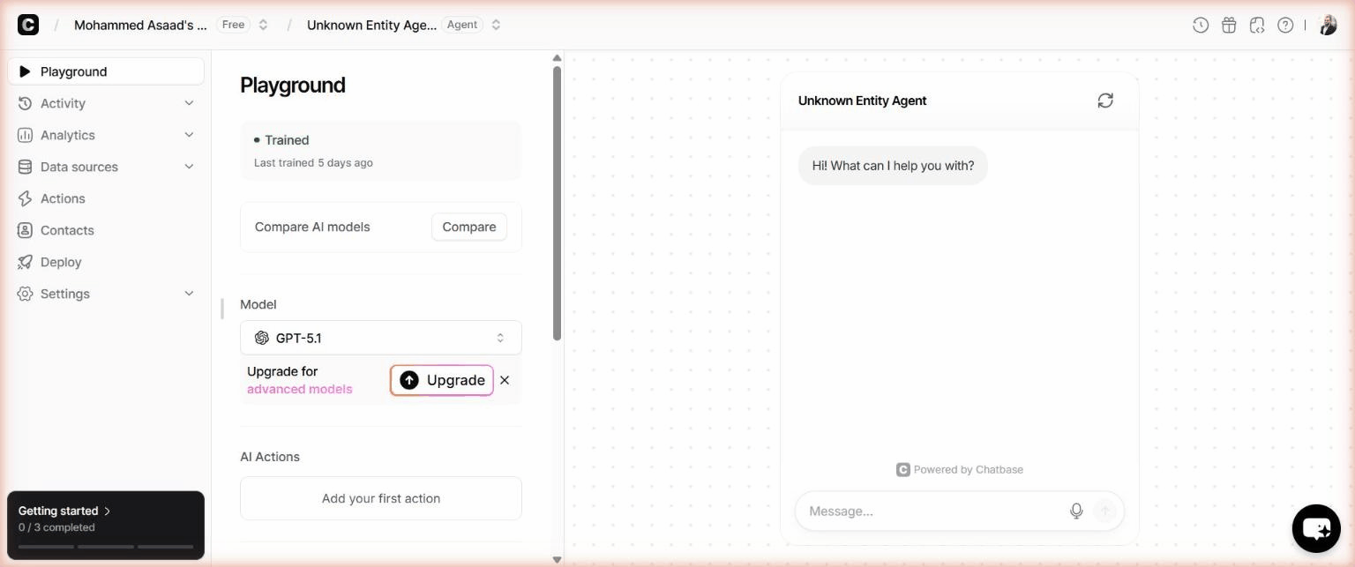Click the gift/referral icon in the header
Viewport: 1355px width, 567px height.
(x=1228, y=25)
